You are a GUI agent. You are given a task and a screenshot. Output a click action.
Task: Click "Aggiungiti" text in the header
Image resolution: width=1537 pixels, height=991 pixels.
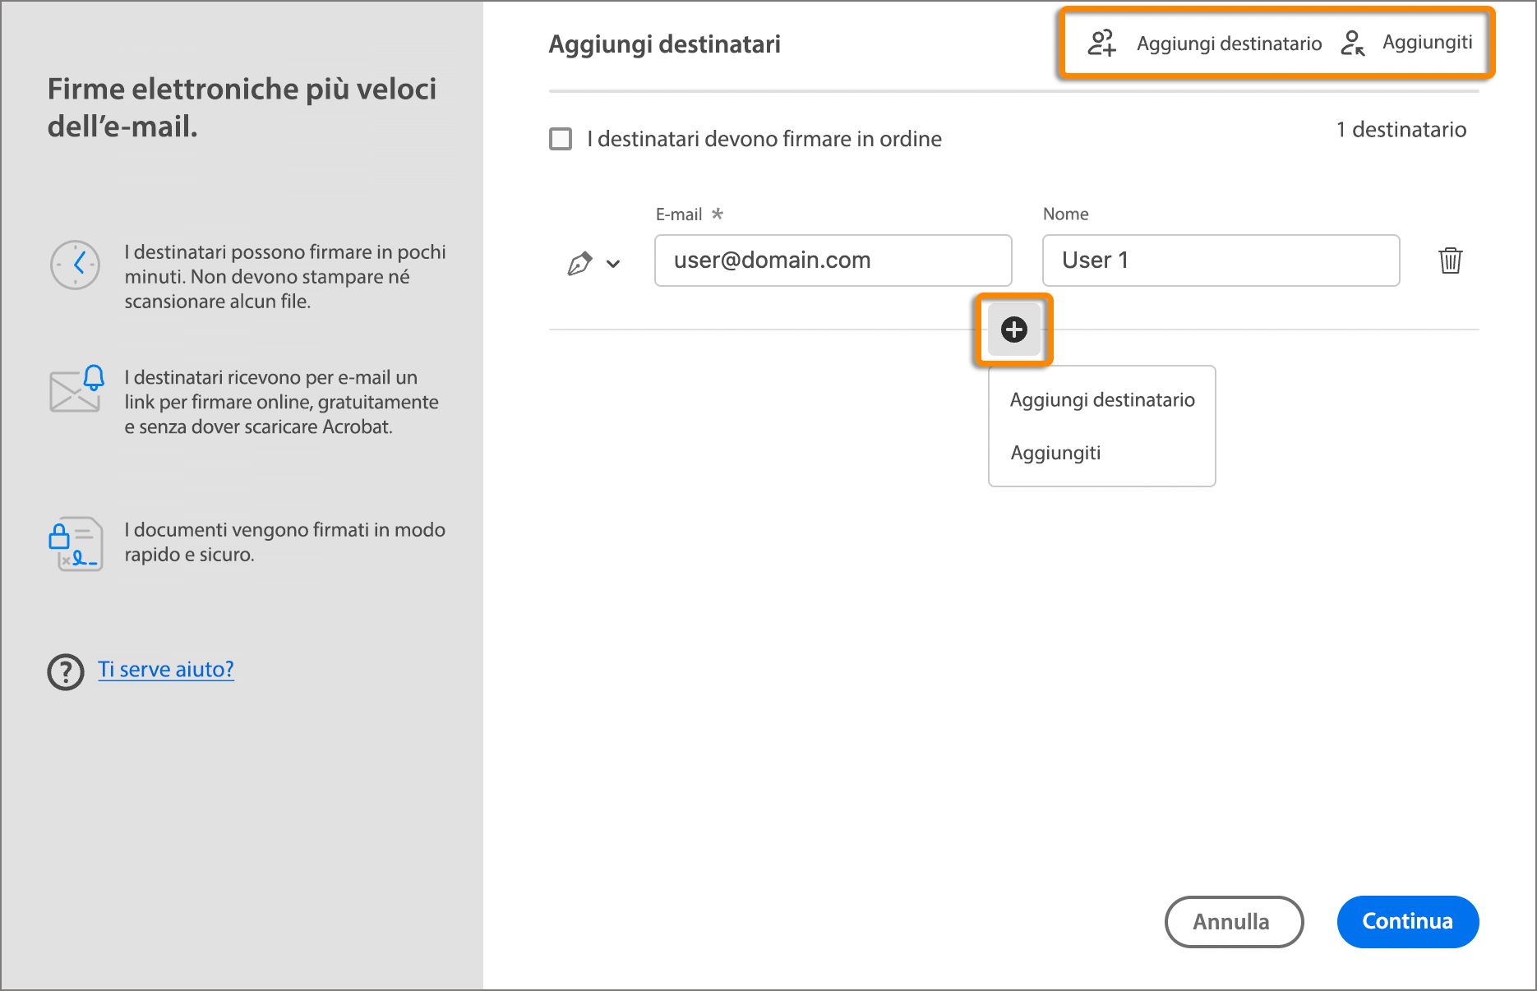tap(1427, 42)
